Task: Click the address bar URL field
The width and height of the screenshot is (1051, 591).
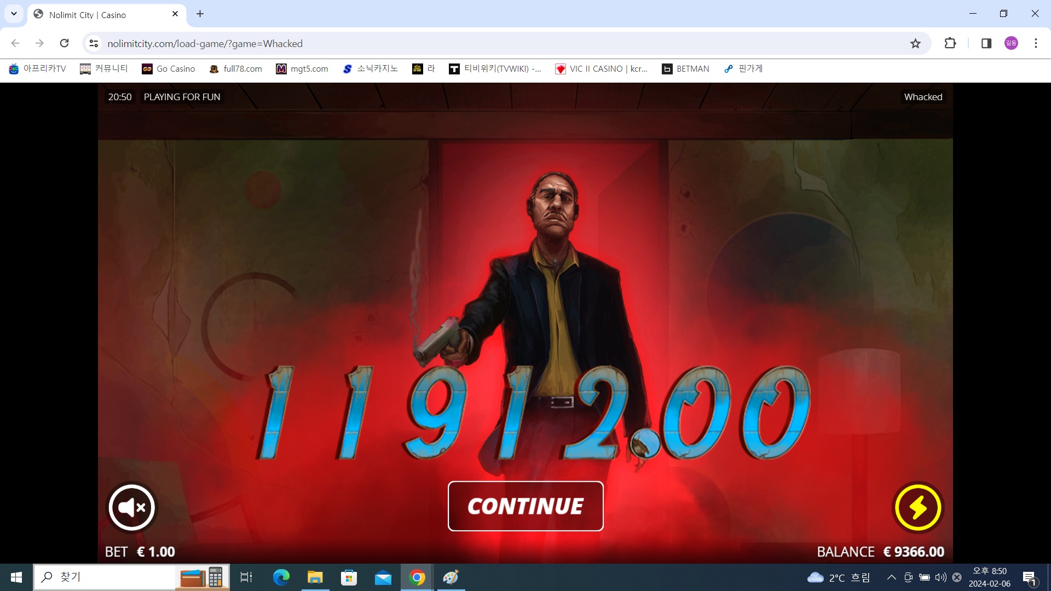Action: point(504,43)
